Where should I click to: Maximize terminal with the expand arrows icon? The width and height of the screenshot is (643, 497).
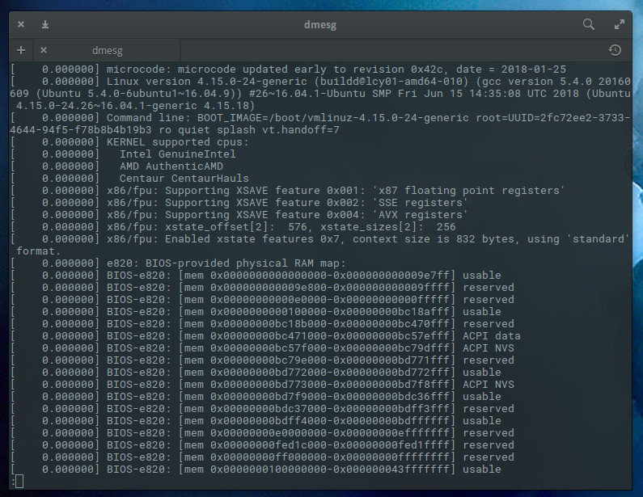(x=620, y=24)
